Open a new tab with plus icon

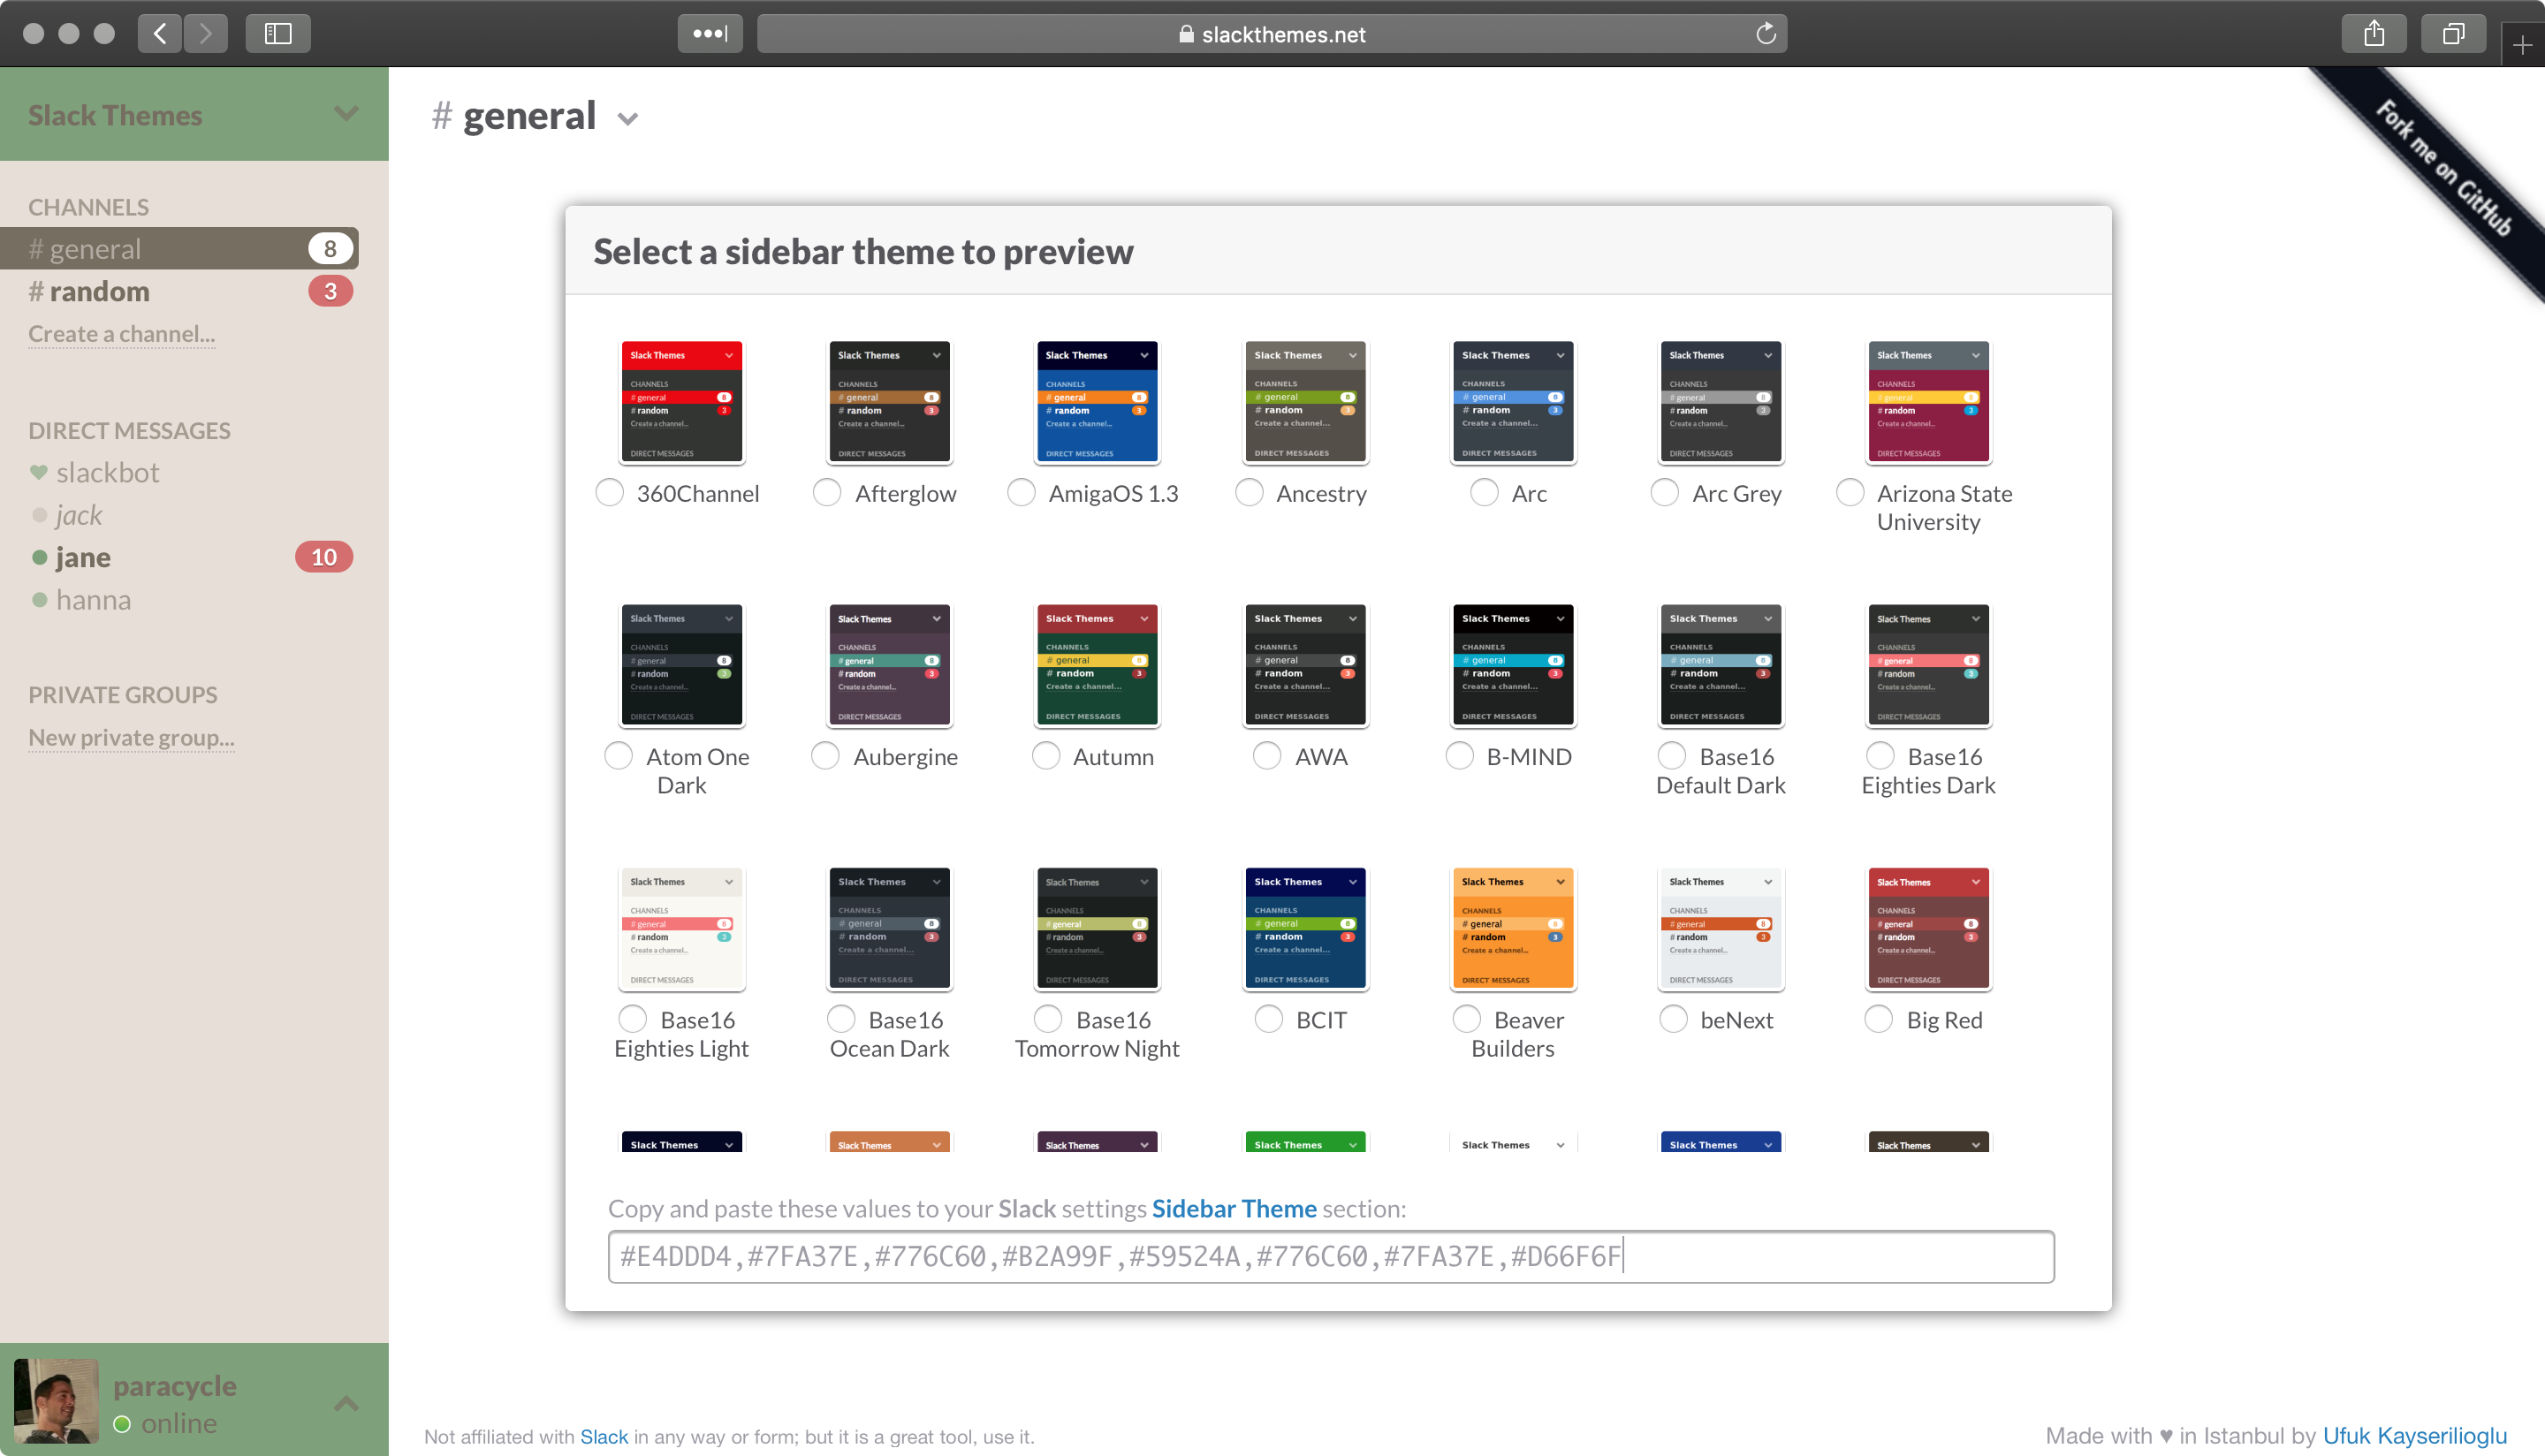point(2522,45)
